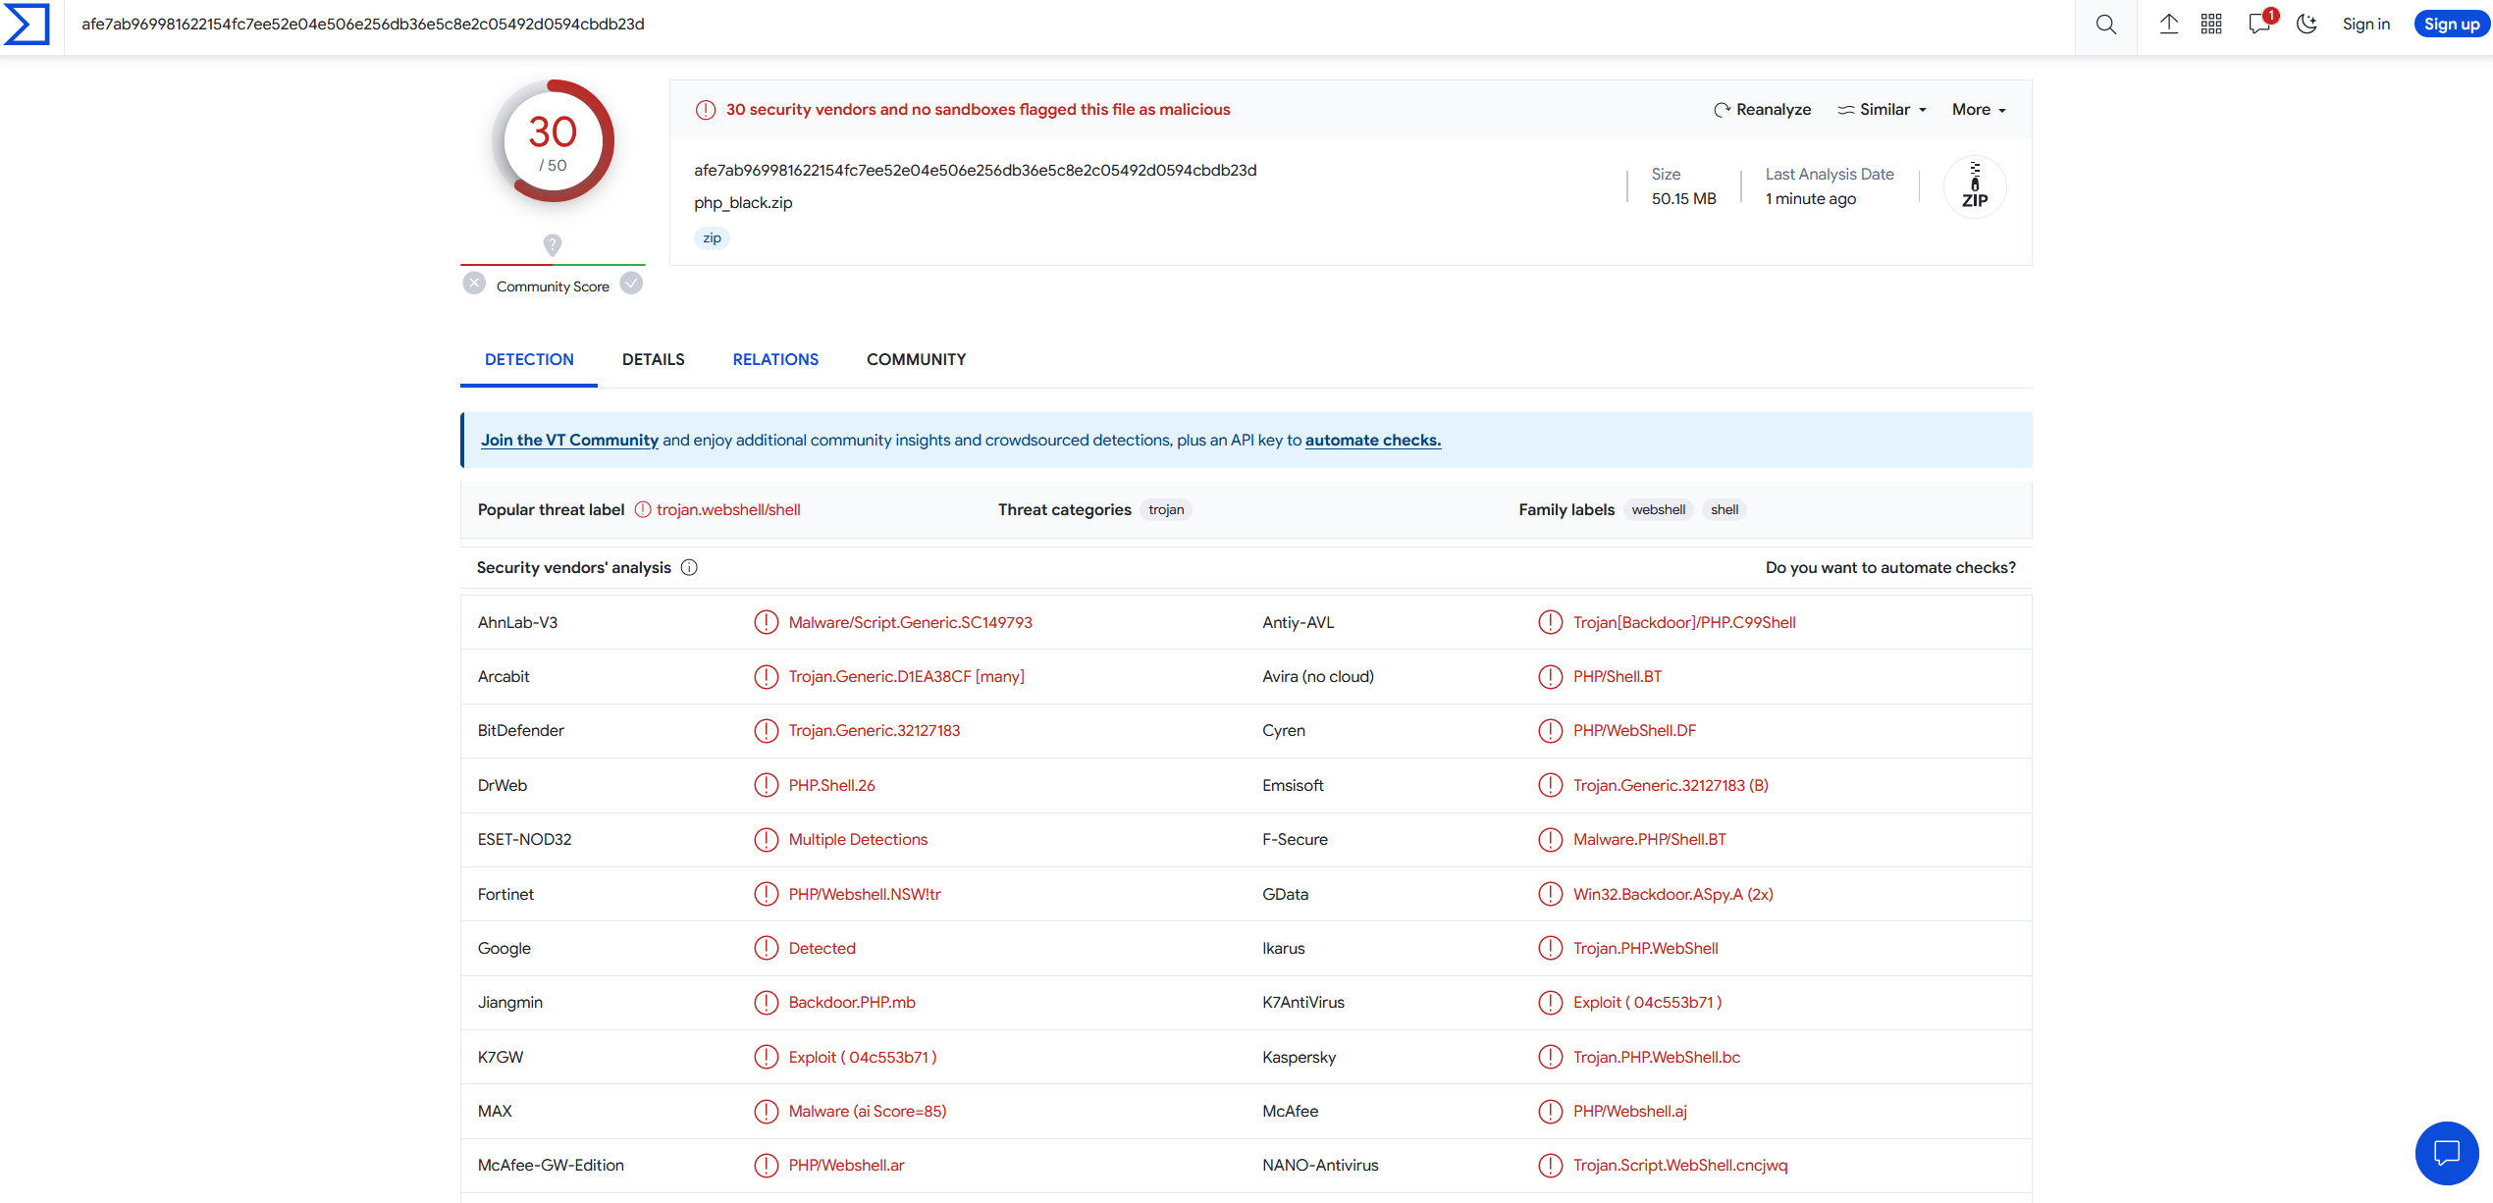2493x1203 pixels.
Task: Click the Reanalyze refresh icon
Action: [x=1722, y=110]
